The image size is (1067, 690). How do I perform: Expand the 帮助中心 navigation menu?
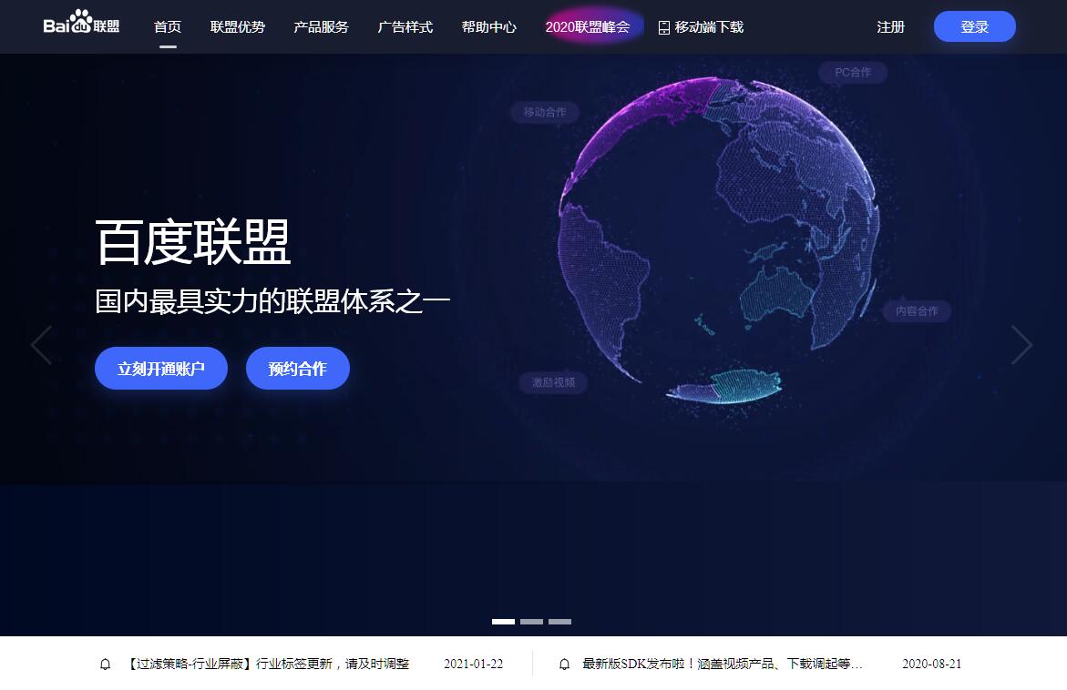[x=488, y=27]
